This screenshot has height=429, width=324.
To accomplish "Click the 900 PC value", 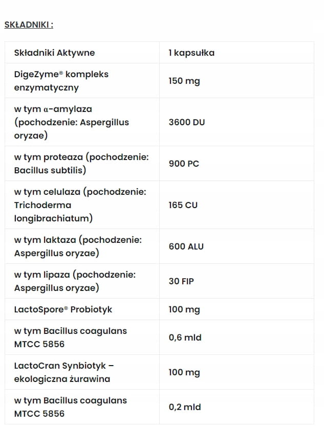I will point(184,163).
